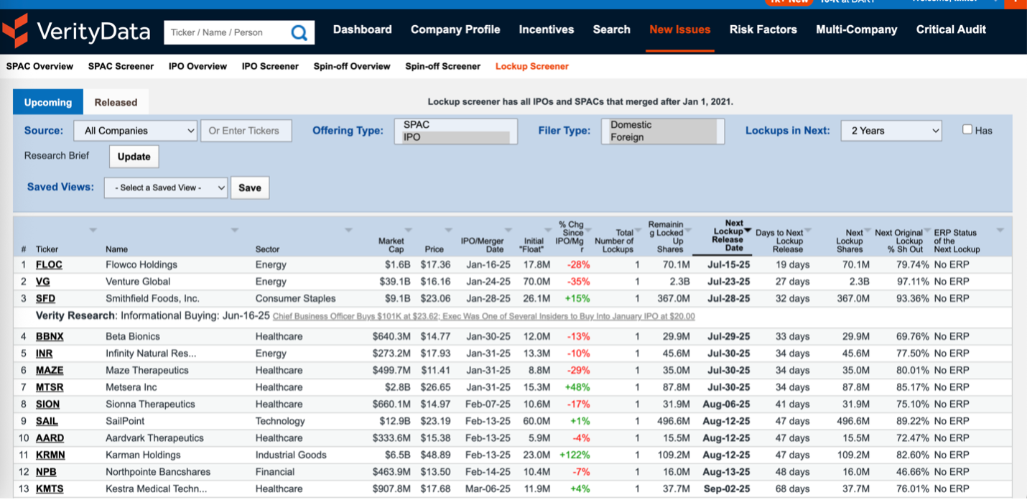Focus the Ticker / Name / Person search field
The height and width of the screenshot is (500, 1027).
(x=226, y=32)
